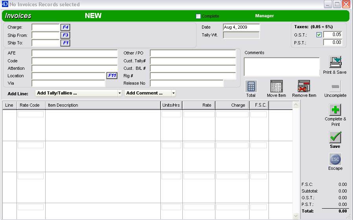This screenshot has width=353, height=220.
Task: Click the Move Item icon
Action: [x=276, y=86]
